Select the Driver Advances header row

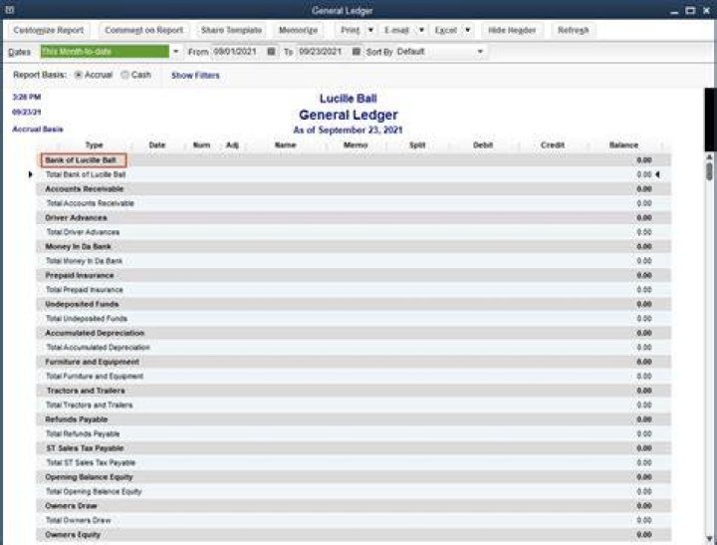[354, 218]
